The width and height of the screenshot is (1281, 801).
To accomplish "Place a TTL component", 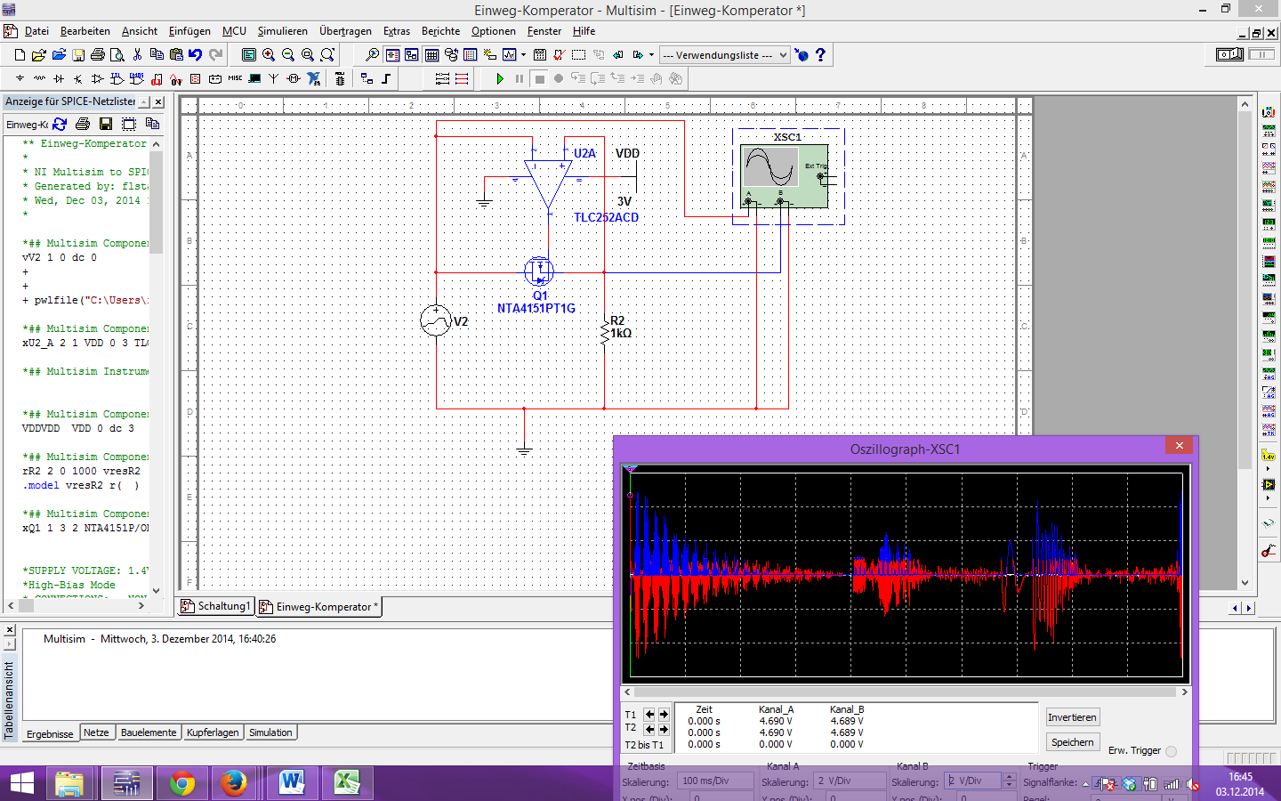I will (117, 78).
